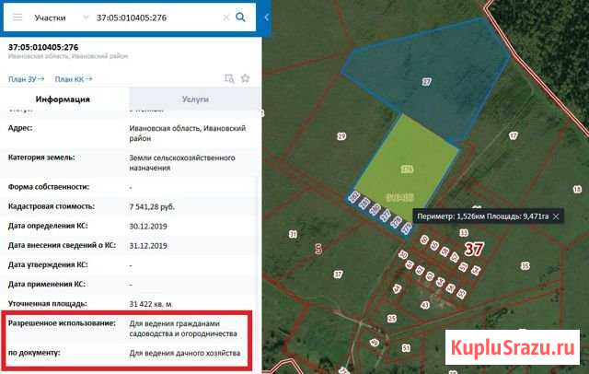
Task: Click the 37:05:010405:276 panel heading
Action: (x=43, y=47)
